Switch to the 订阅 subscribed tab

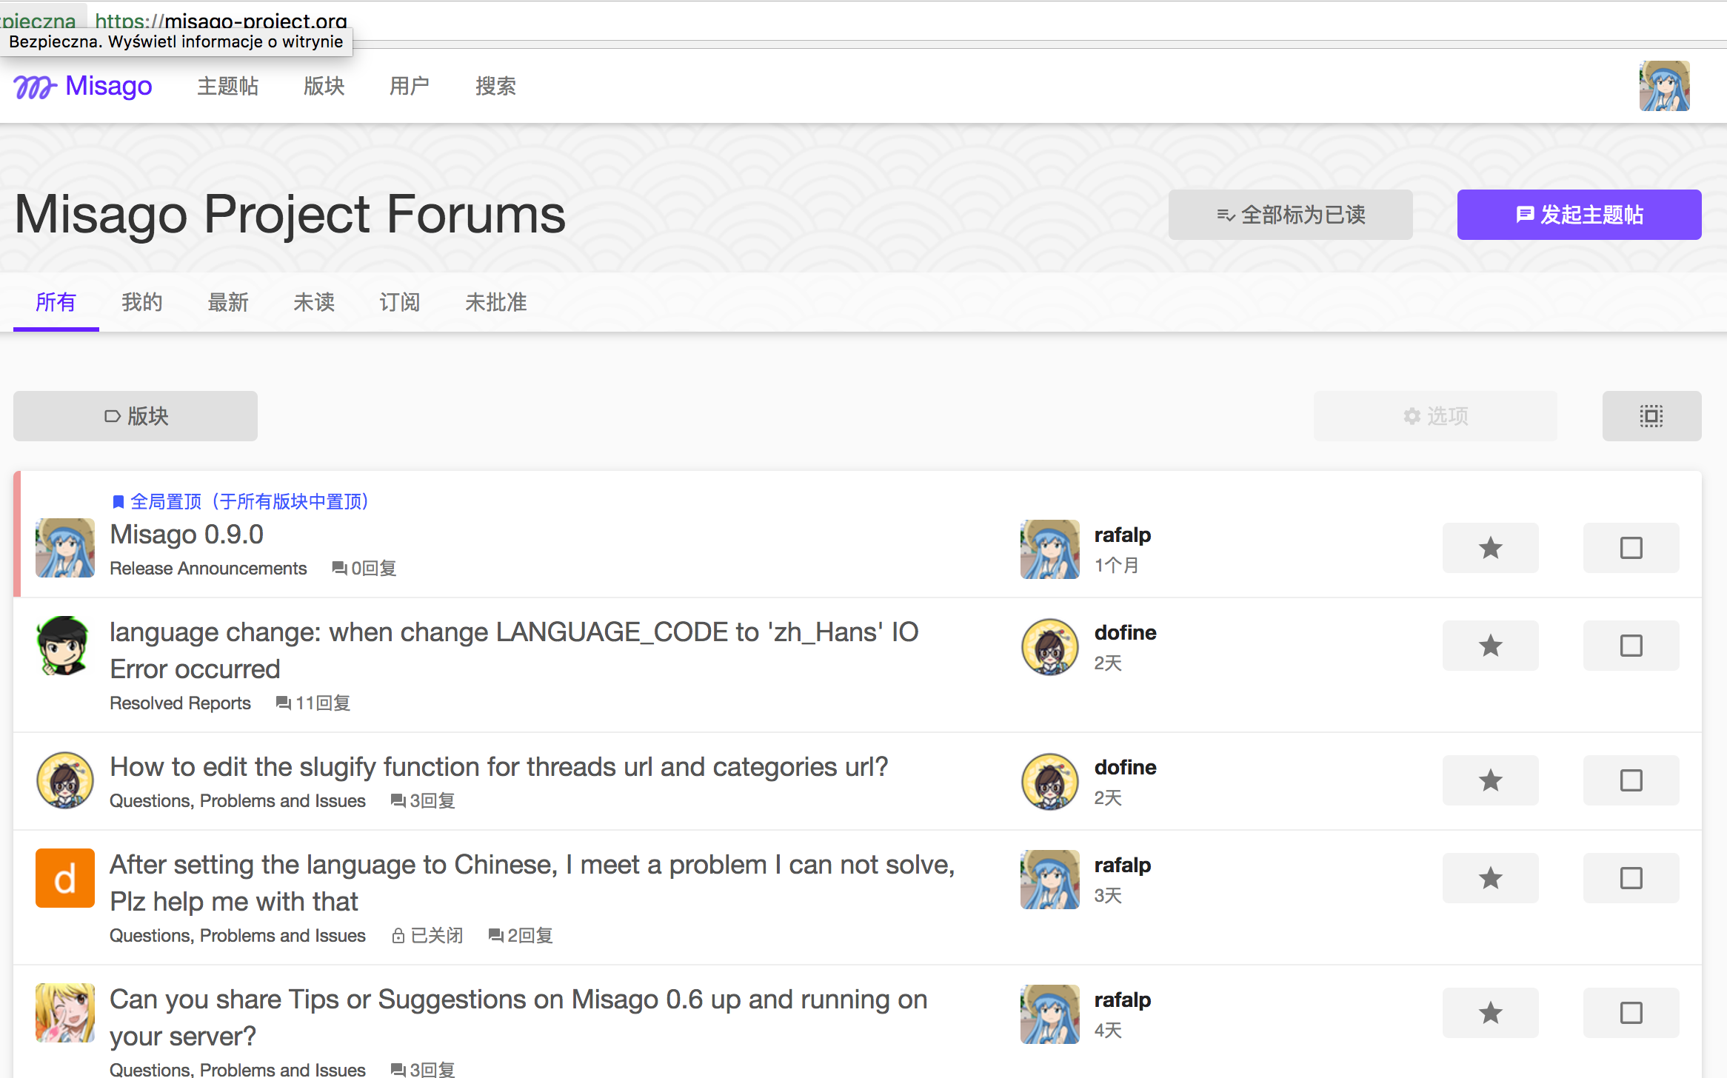399,302
